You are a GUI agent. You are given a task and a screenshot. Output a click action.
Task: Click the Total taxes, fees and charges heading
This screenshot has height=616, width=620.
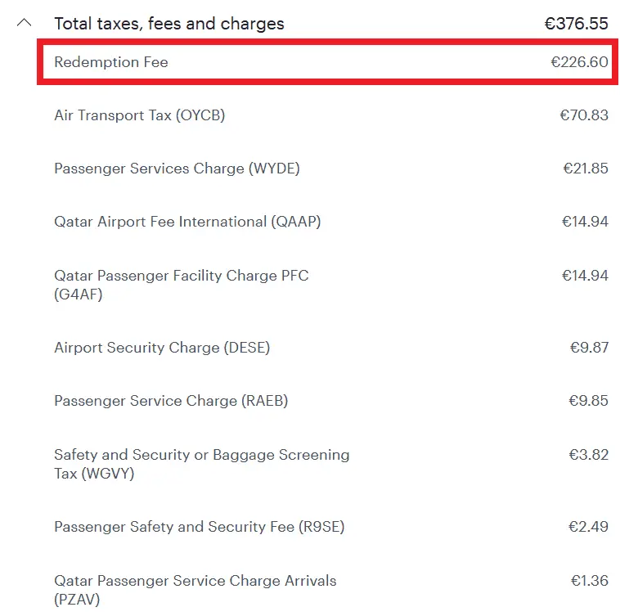coord(168,24)
